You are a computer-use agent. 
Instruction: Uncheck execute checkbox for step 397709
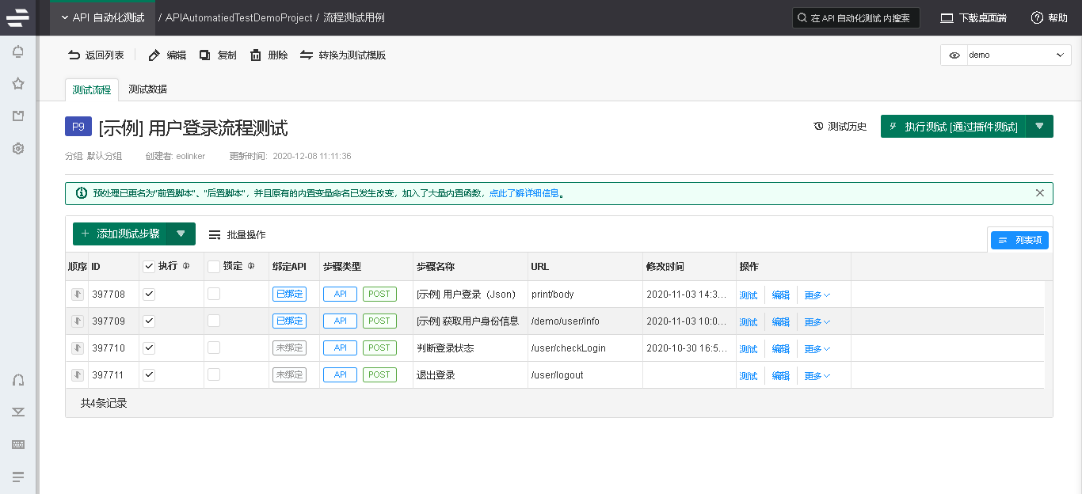click(149, 321)
